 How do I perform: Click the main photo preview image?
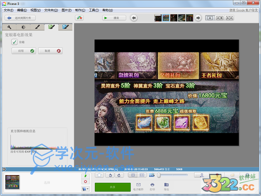pyautogui.click(x=167, y=93)
